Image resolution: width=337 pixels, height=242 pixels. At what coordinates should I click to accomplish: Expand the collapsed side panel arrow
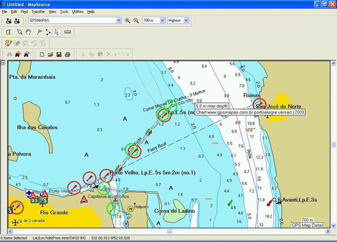tap(3, 63)
